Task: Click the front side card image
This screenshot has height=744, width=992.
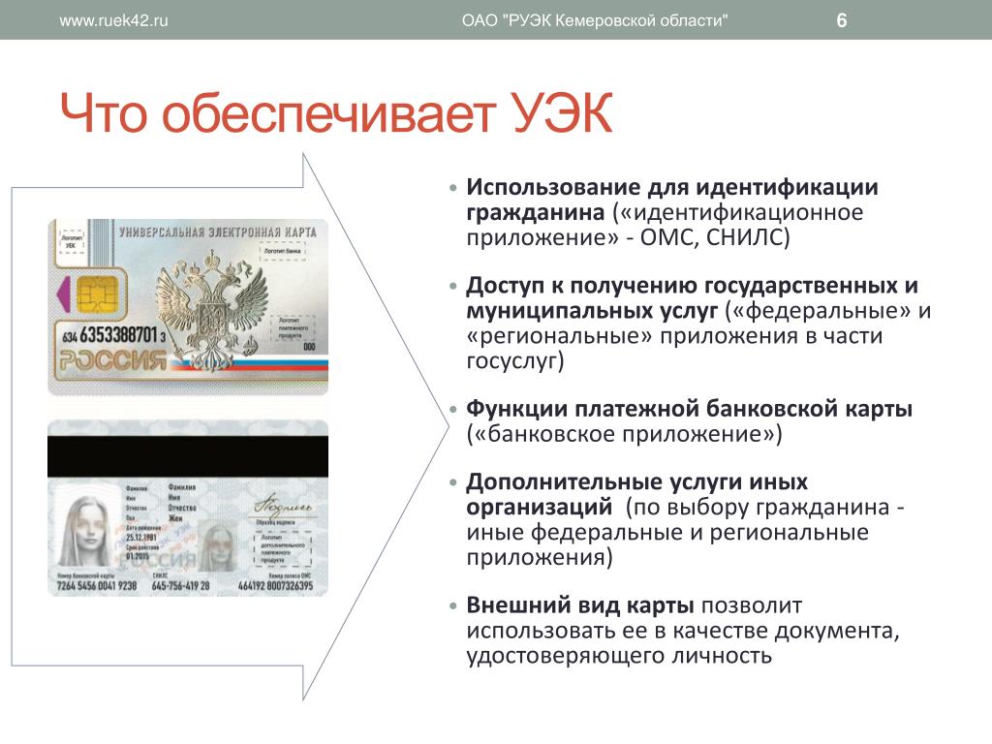Action: coord(188,307)
